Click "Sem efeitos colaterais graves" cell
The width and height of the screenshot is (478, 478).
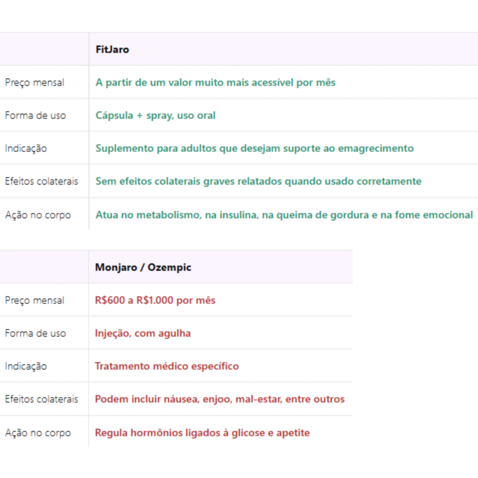coord(258,181)
